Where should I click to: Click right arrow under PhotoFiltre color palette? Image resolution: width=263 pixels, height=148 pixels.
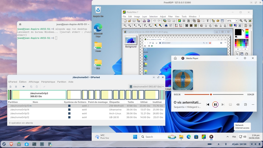point(245,49)
